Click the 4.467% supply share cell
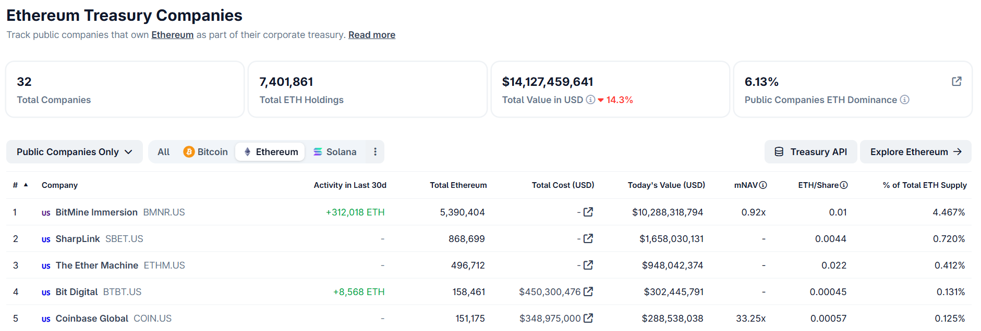 pyautogui.click(x=949, y=212)
